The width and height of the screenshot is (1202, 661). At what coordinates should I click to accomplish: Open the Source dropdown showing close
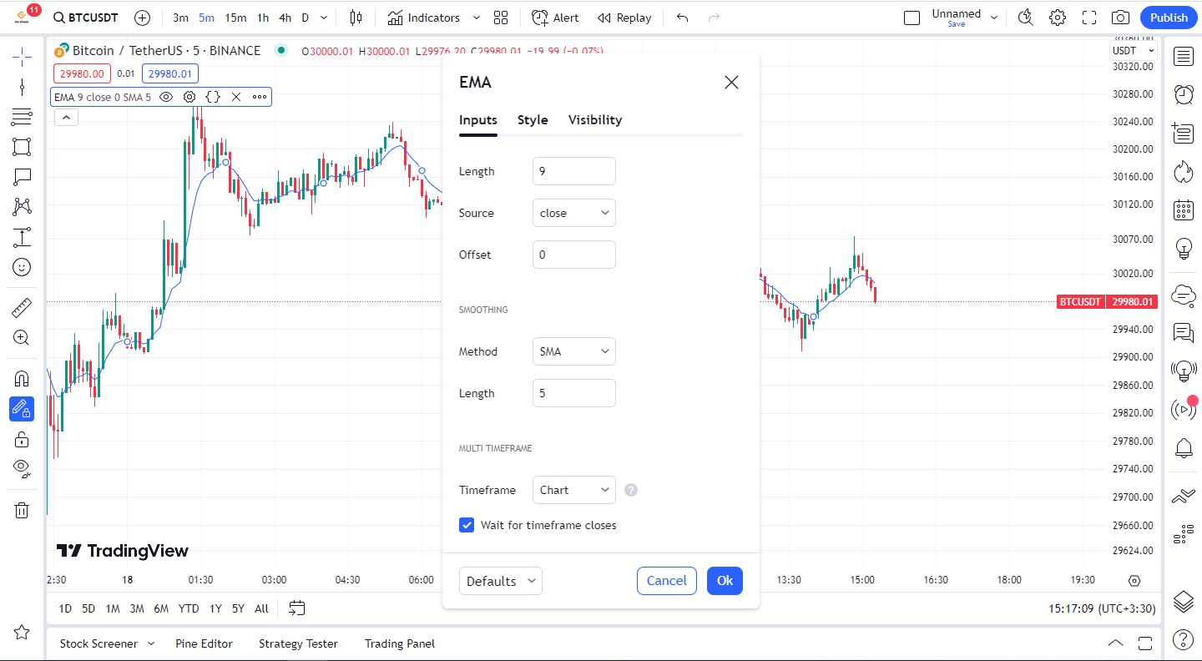coord(574,213)
